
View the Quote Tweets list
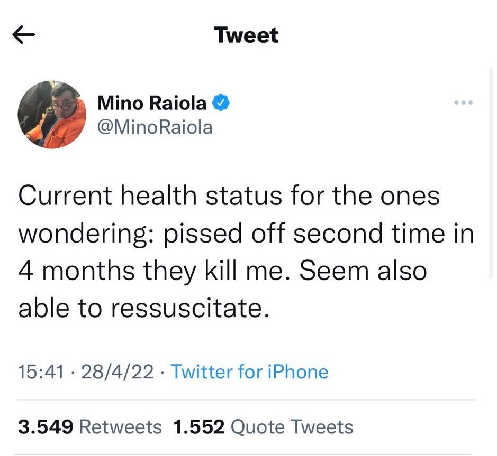[x=292, y=426]
